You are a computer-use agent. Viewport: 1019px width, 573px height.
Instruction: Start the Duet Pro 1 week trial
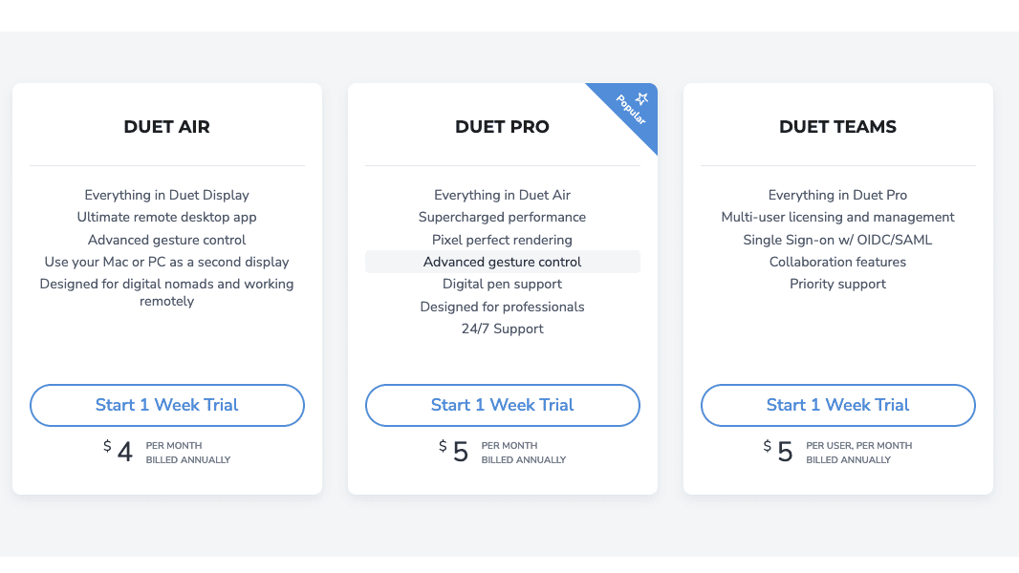coord(503,405)
